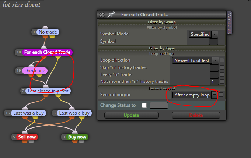Select the check age block
251x158 pixels.
point(35,71)
